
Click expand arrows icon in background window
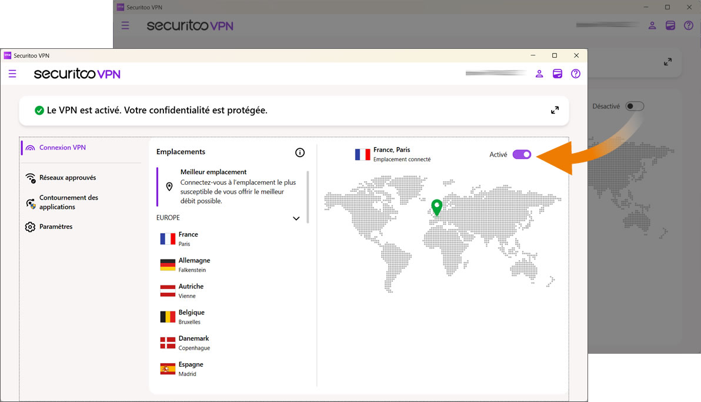coord(667,62)
